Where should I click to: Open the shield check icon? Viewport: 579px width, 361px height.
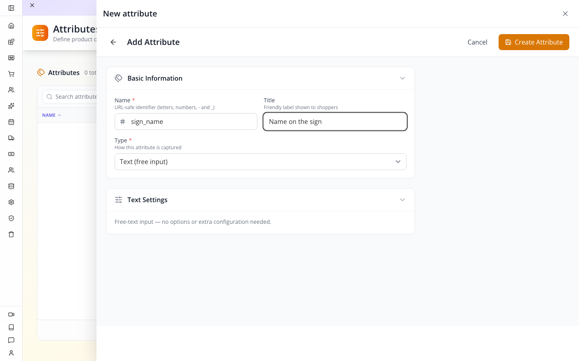coord(11,218)
